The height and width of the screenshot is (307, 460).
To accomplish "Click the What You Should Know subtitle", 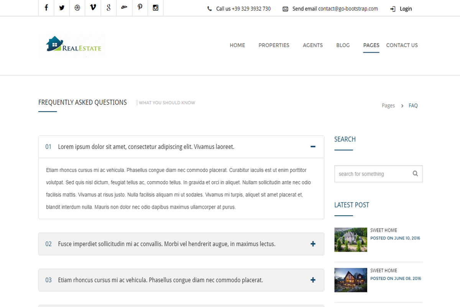I will 167,103.
